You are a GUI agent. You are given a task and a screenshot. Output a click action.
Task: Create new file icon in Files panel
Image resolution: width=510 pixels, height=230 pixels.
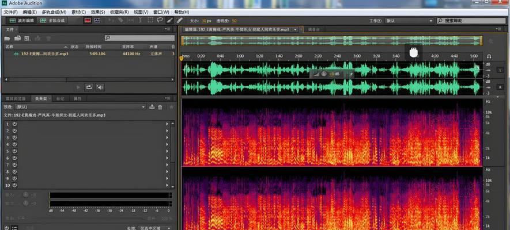coord(27,39)
